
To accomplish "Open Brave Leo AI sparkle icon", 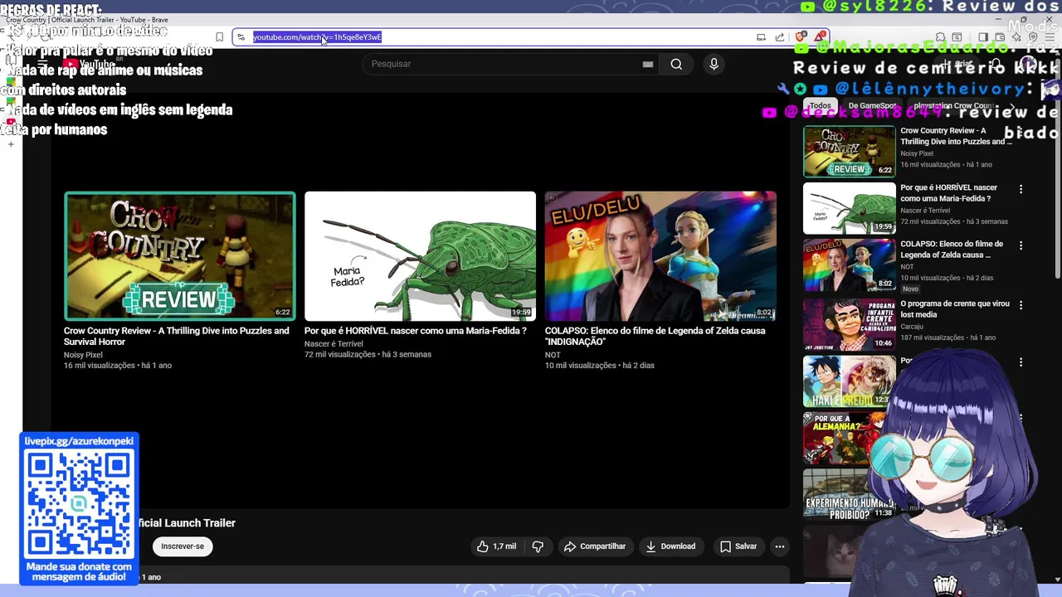I will [1016, 36].
